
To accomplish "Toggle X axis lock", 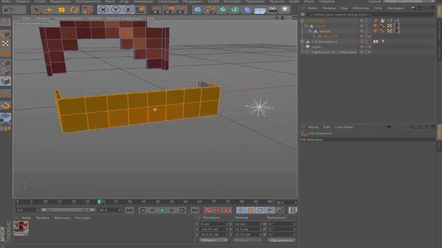I will (103, 10).
